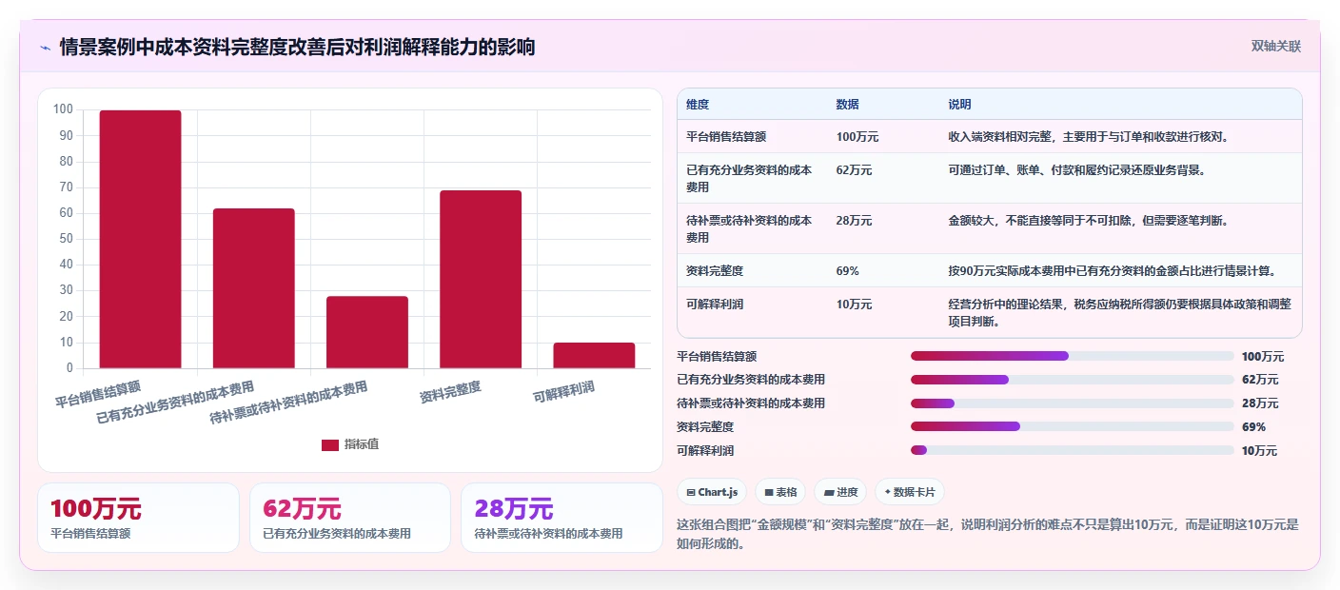The height and width of the screenshot is (590, 1340).
Task: Click the 100万元 value next to progress bar
Action: 1263,357
